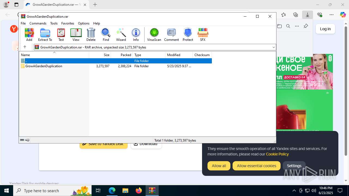
Task: Click the Edge tab actions menu icon
Action: click(16, 5)
